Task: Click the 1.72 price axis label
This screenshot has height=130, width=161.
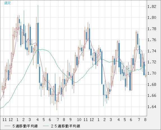Action: click(152, 62)
